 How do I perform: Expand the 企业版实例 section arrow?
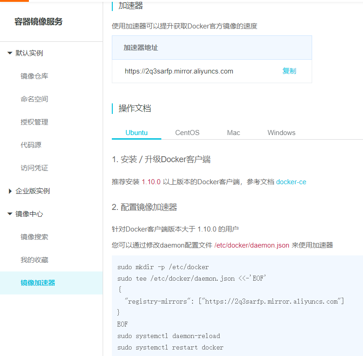click(x=10, y=191)
